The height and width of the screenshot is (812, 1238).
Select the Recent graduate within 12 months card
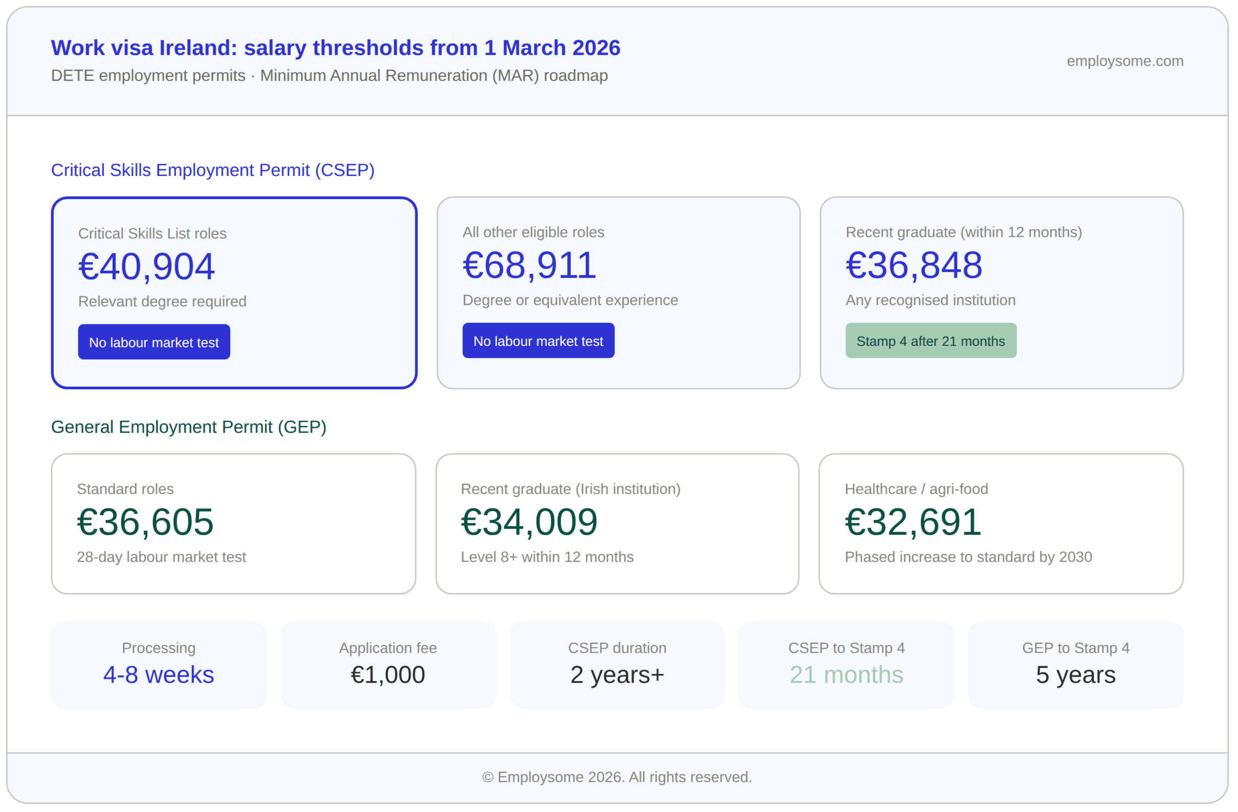click(1001, 291)
